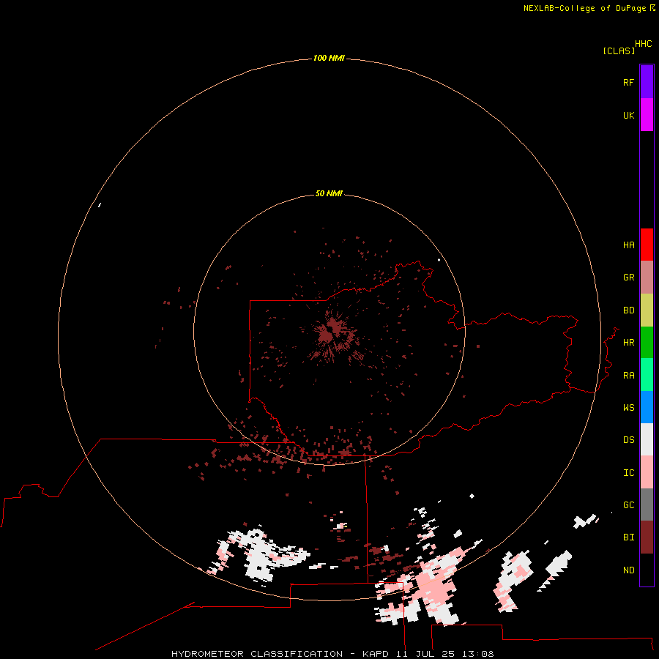Click the DS dry snow white swatch
This screenshot has height=659, width=659.
coord(647,439)
